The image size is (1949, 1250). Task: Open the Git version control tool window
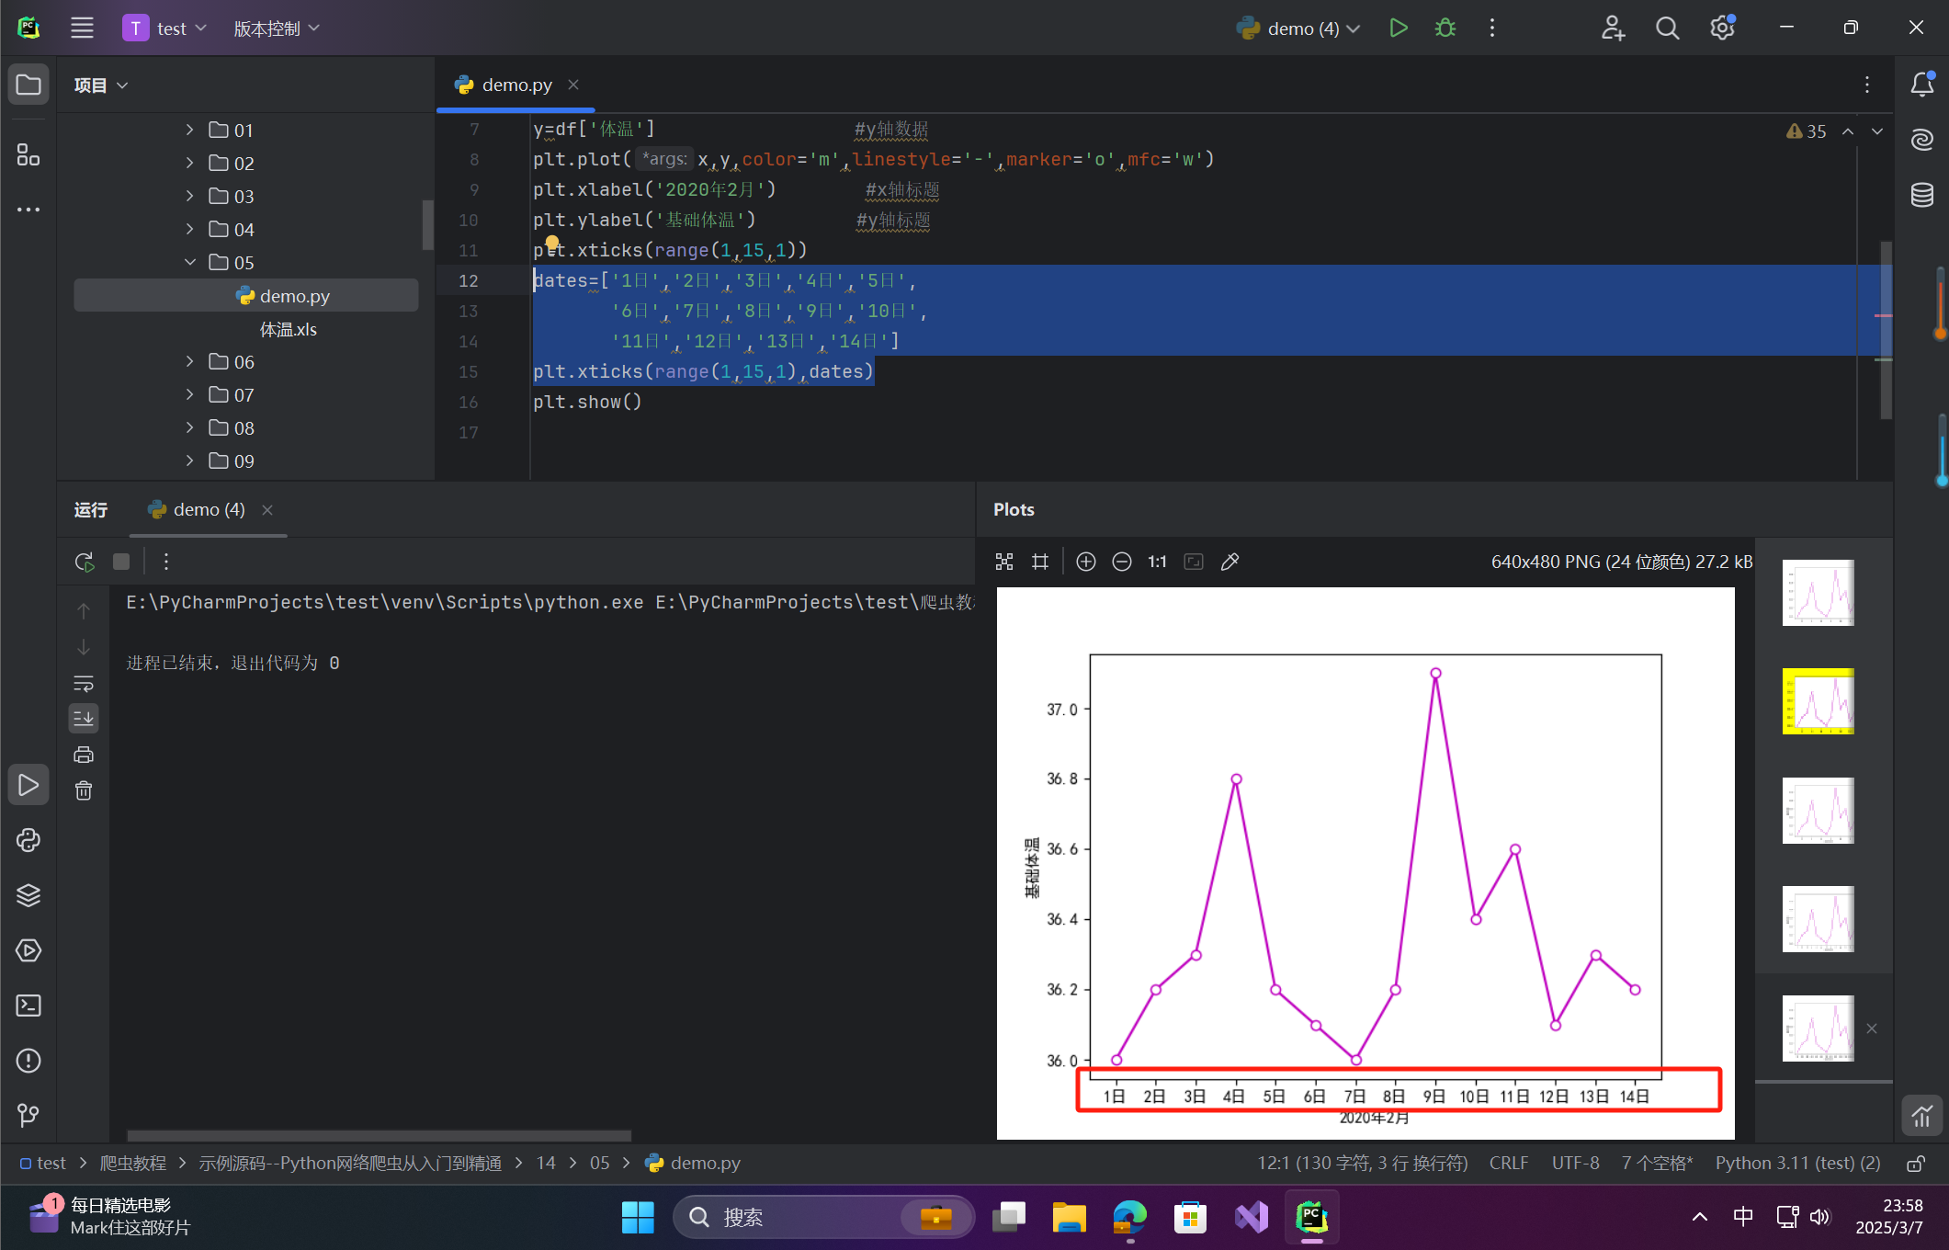click(x=28, y=1115)
